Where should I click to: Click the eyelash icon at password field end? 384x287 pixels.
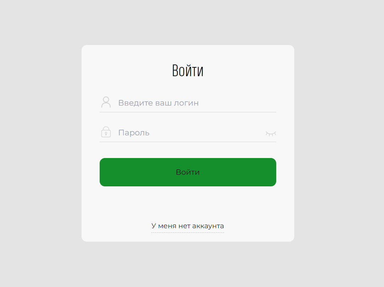coord(271,133)
